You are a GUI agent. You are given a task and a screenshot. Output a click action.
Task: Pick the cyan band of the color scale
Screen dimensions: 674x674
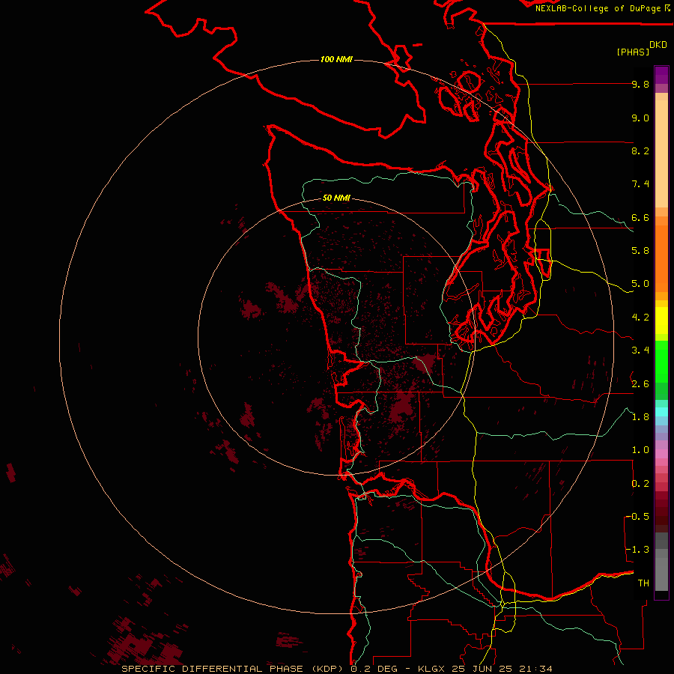pyautogui.click(x=661, y=412)
